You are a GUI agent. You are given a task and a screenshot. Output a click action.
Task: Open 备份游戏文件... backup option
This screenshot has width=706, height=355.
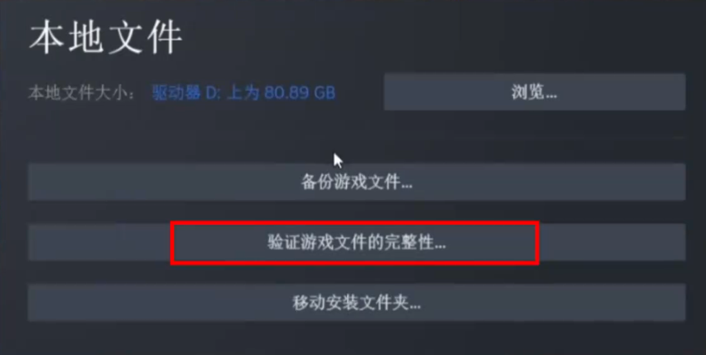point(356,182)
